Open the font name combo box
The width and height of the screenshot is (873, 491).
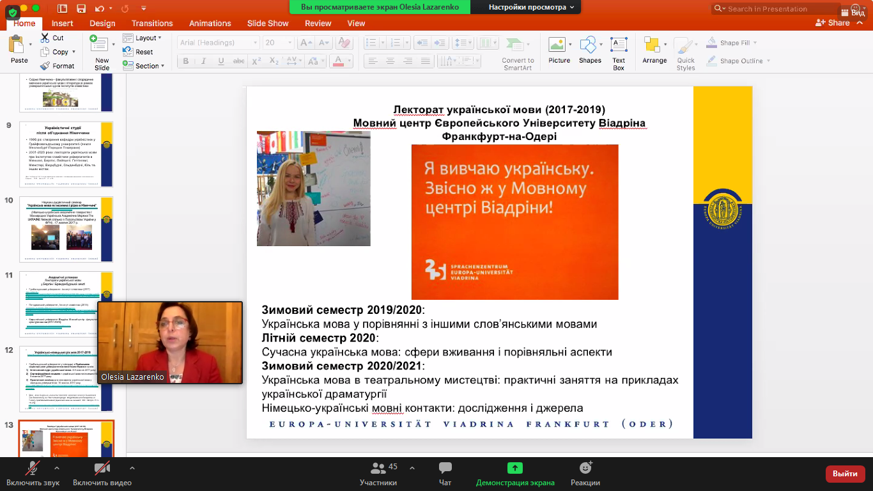click(219, 42)
